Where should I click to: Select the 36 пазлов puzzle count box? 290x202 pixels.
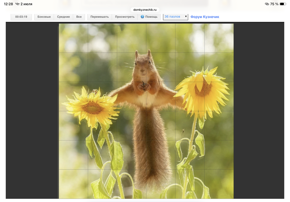[175, 17]
